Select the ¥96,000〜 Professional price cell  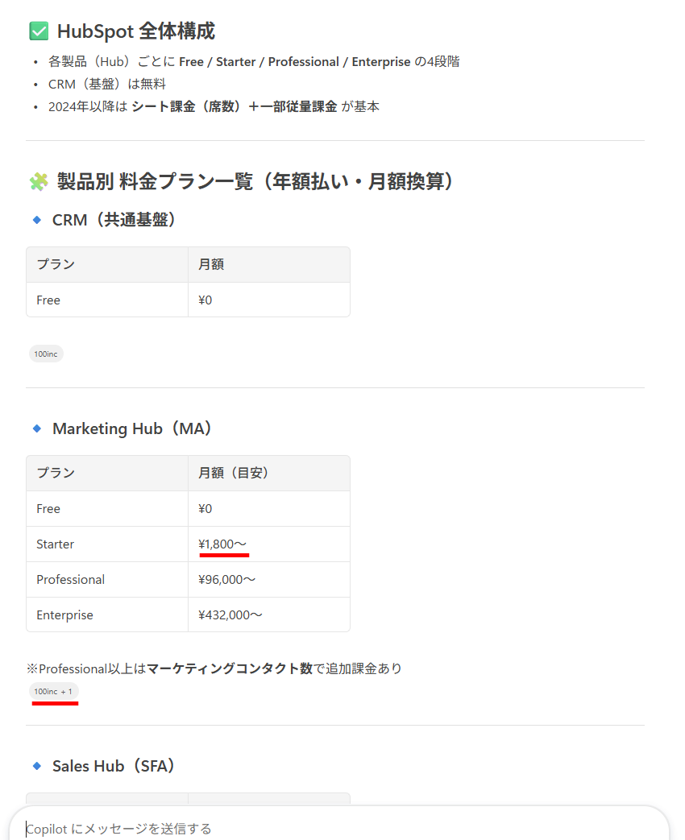(x=227, y=580)
